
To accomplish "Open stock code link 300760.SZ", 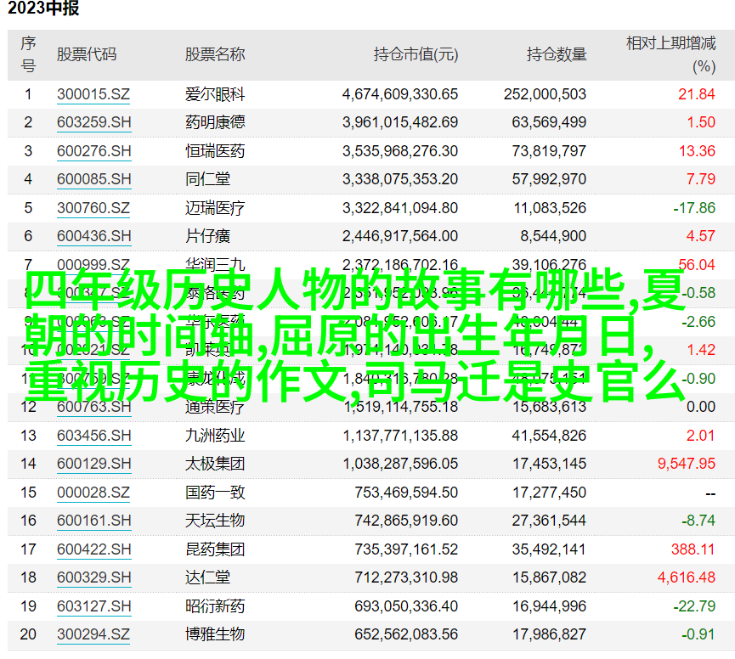I will click(x=93, y=208).
